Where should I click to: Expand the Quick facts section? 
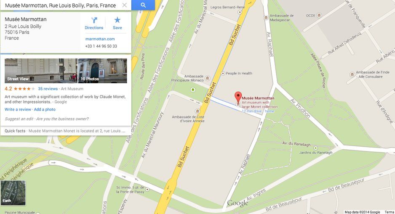coord(66,131)
